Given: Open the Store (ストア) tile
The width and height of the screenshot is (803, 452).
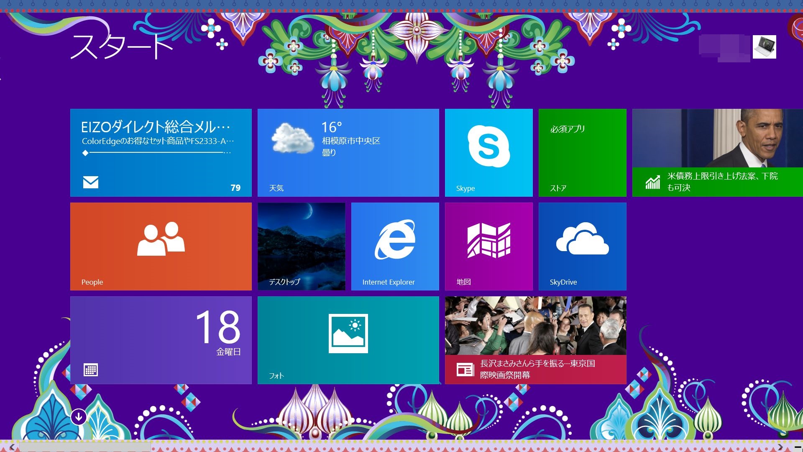Looking at the screenshot, I should point(582,153).
